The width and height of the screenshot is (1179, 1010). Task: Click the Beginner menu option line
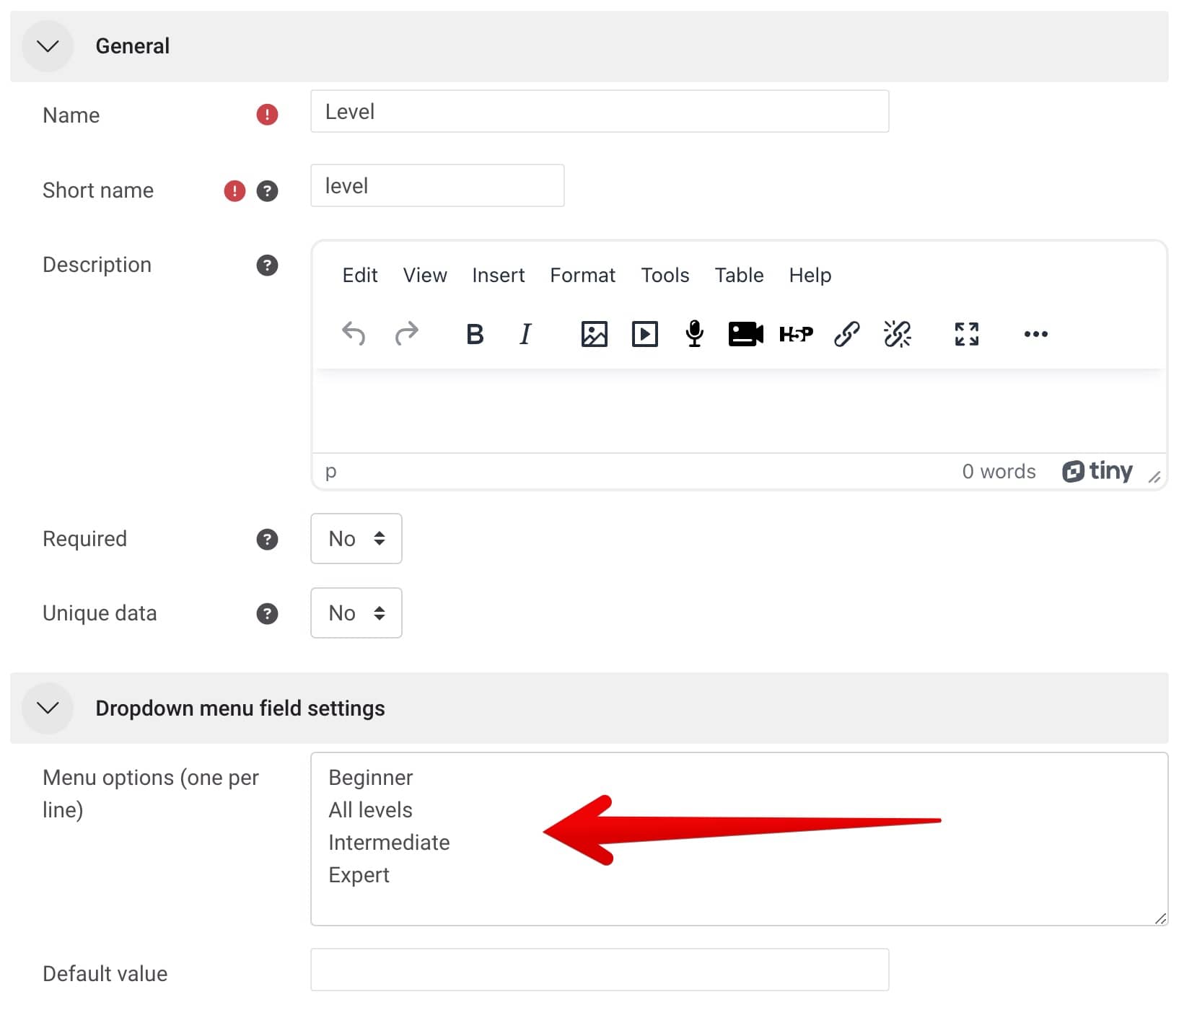pos(371,778)
